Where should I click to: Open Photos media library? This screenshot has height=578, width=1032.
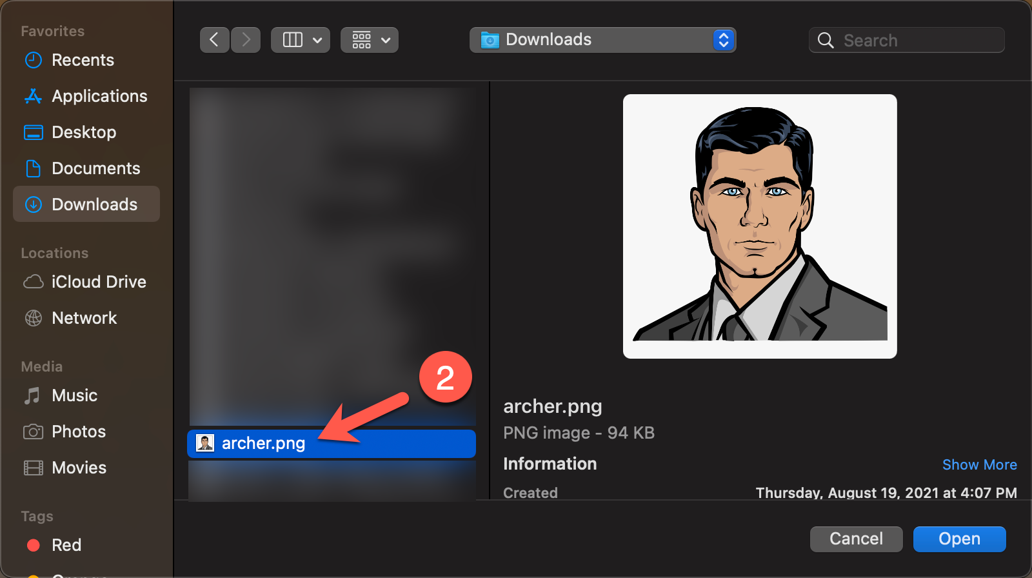coord(78,432)
